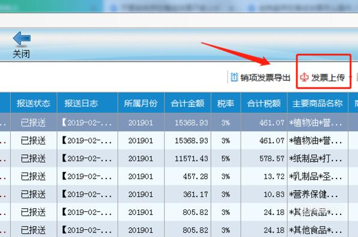Click the 合计金额 column header
The image size is (358, 237).
pyautogui.click(x=187, y=103)
